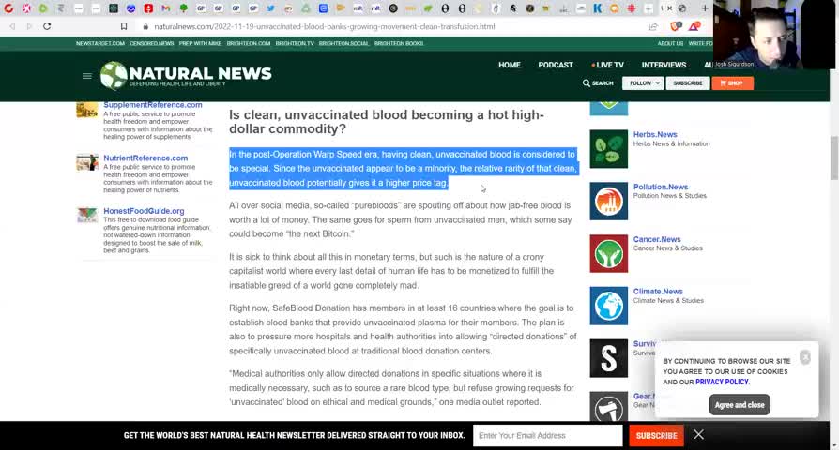This screenshot has width=839, height=450.
Task: Open the PRIVACY POLICY link
Action: click(x=722, y=382)
